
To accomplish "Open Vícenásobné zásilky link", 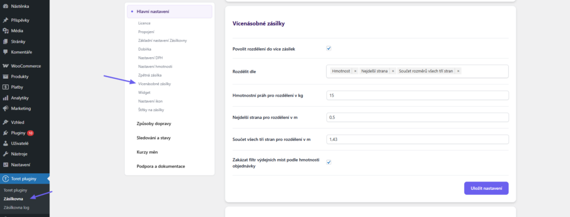I will click(x=155, y=84).
